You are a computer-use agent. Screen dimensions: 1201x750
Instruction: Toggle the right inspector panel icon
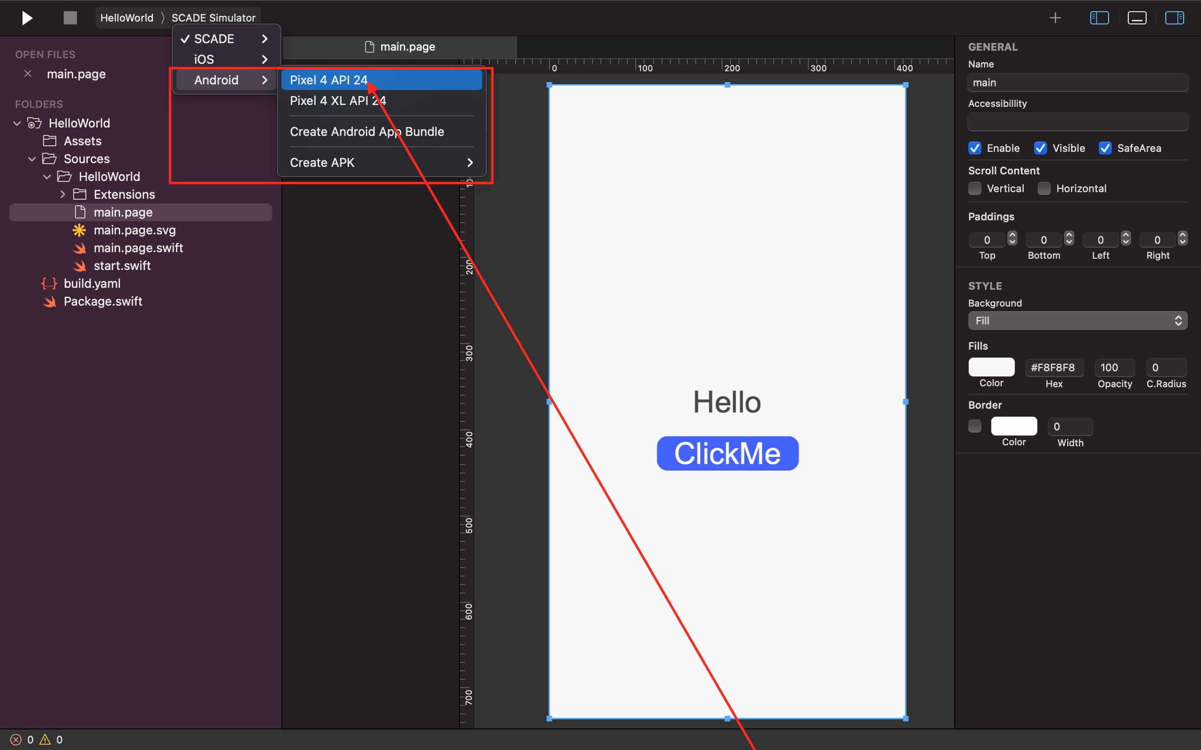(1174, 18)
